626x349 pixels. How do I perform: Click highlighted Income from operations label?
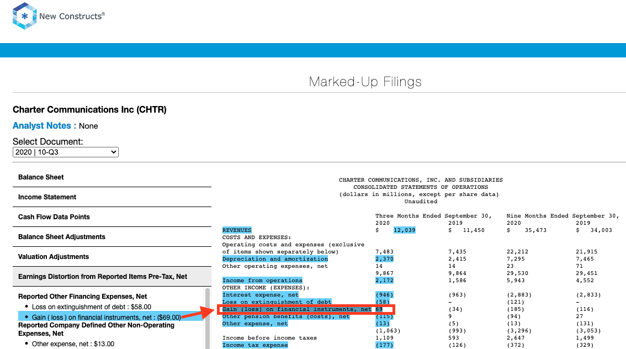(262, 281)
